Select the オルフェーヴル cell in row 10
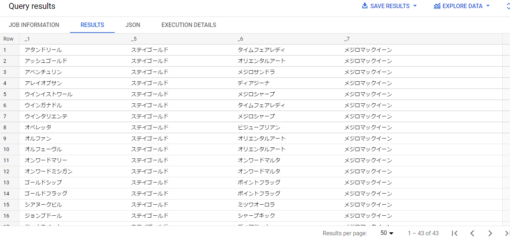This screenshot has width=510, height=239. click(x=43, y=149)
